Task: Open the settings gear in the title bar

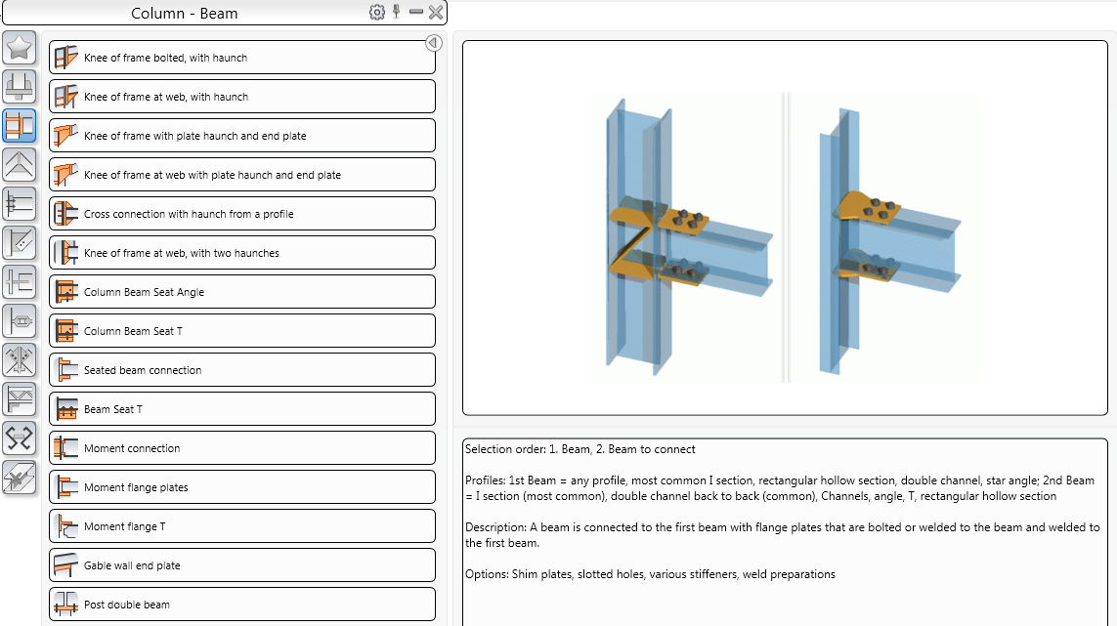Action: 377,12
